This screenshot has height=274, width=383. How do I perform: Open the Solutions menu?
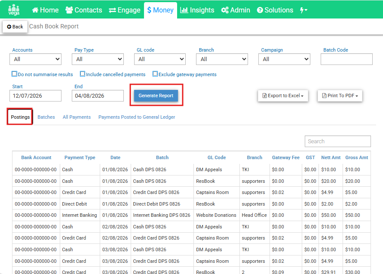point(275,10)
